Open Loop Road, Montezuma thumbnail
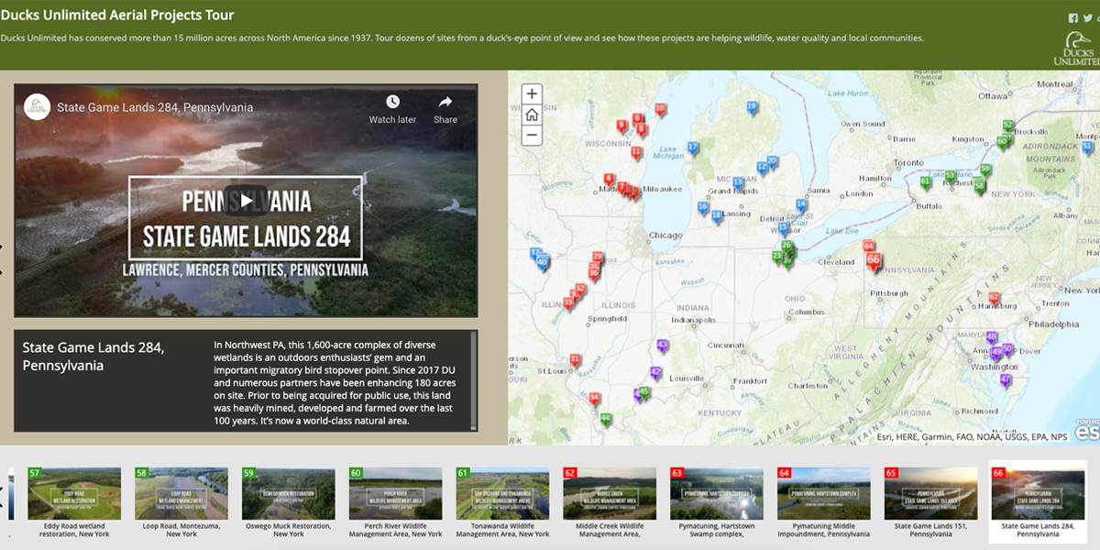This screenshot has width=1100, height=550. (x=181, y=501)
